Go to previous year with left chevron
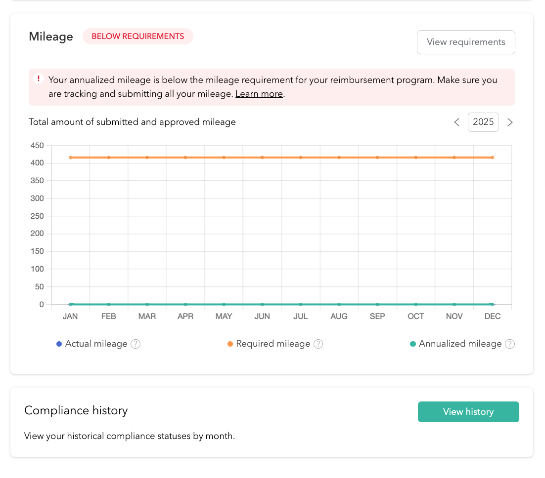 pos(456,122)
